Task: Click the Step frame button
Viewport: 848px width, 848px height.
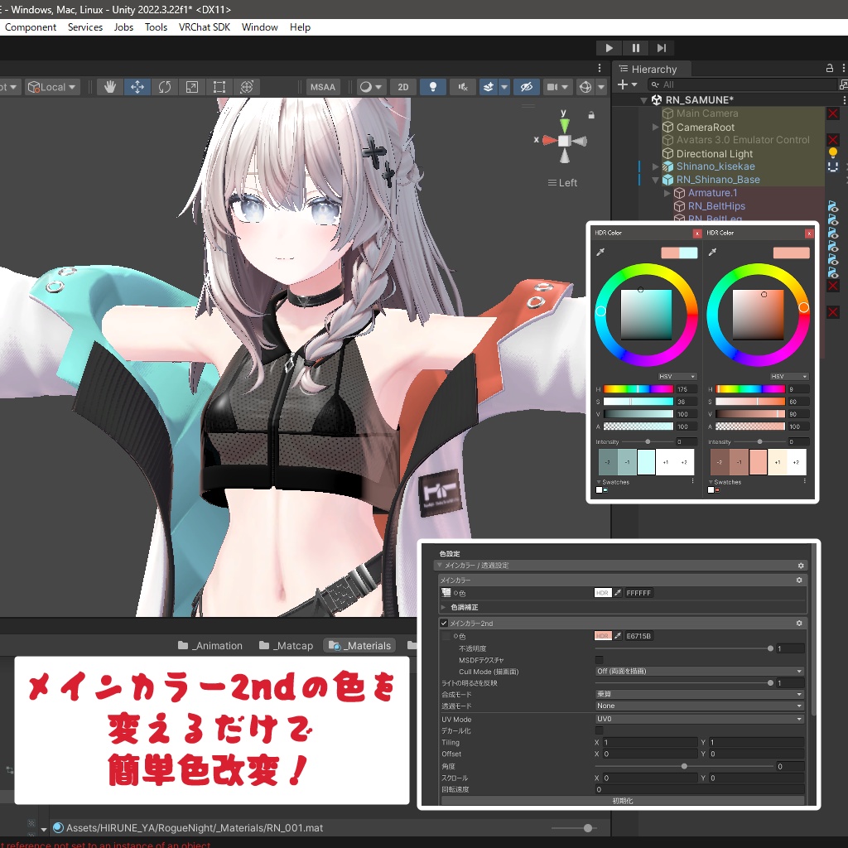Action: click(662, 48)
